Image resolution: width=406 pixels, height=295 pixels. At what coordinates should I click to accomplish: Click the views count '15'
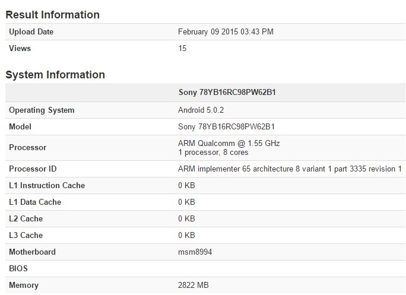tap(182, 48)
